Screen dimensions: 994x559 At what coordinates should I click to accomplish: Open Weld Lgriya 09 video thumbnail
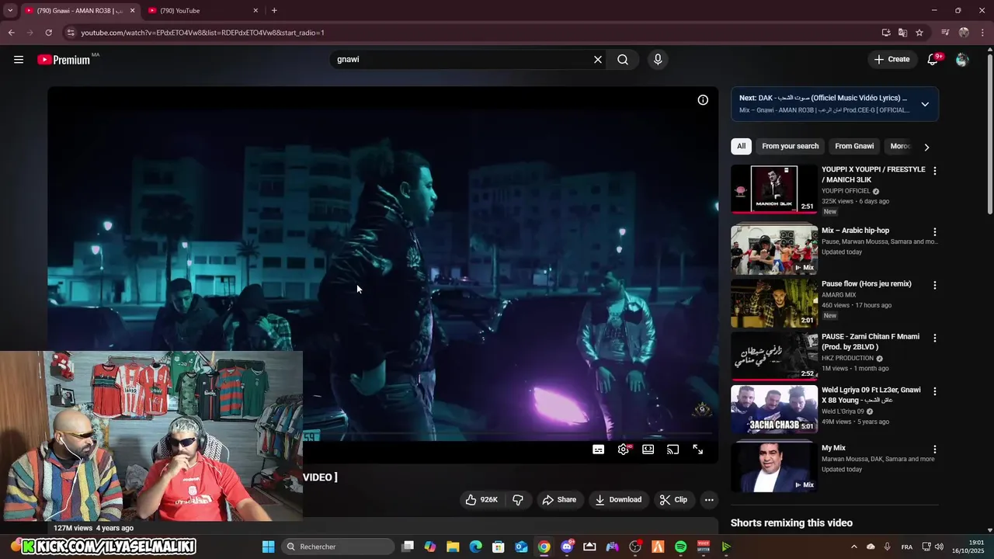tap(774, 409)
